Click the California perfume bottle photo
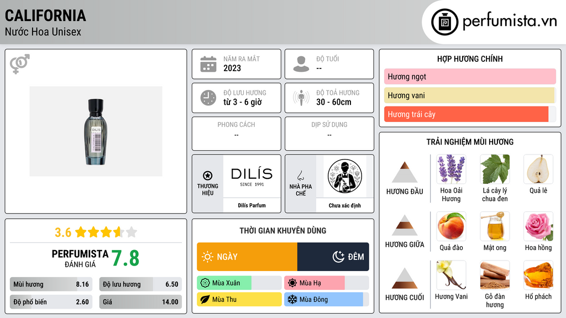The width and height of the screenshot is (566, 318). [x=96, y=131]
